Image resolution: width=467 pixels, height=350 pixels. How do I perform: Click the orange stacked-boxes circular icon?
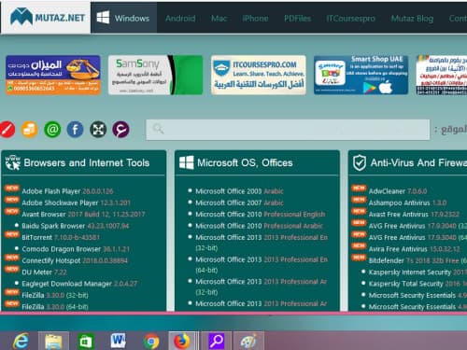click(x=30, y=129)
